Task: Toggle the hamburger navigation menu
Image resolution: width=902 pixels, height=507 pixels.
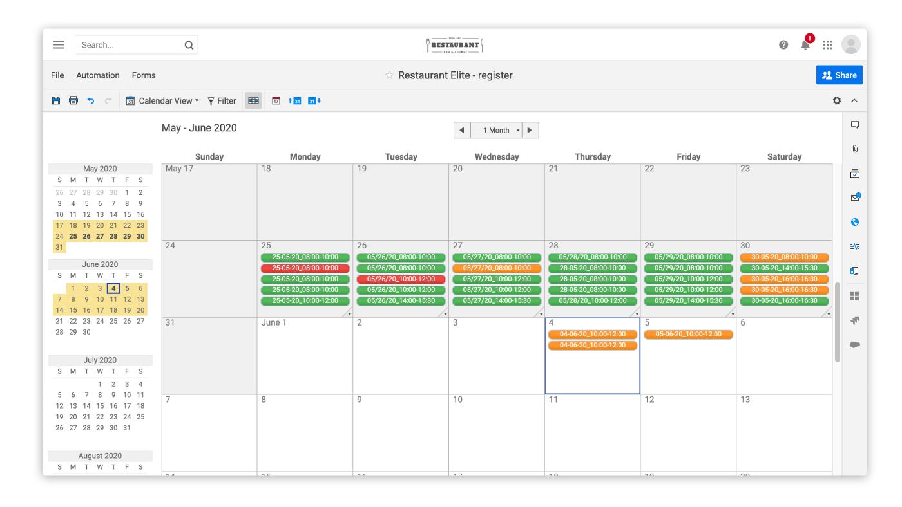Action: (x=59, y=45)
